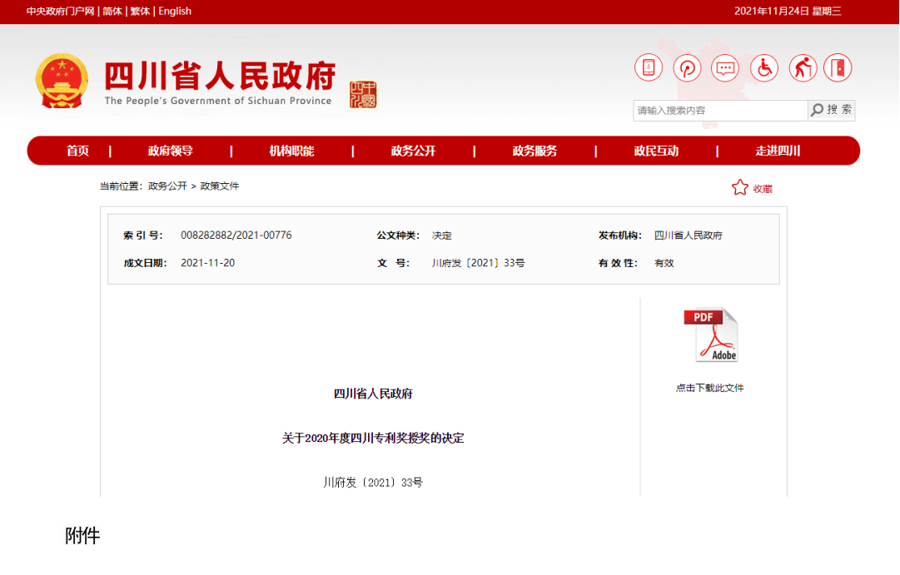Click 政务公开 in the breadcrumb
This screenshot has height=575, width=900.
[x=167, y=186]
